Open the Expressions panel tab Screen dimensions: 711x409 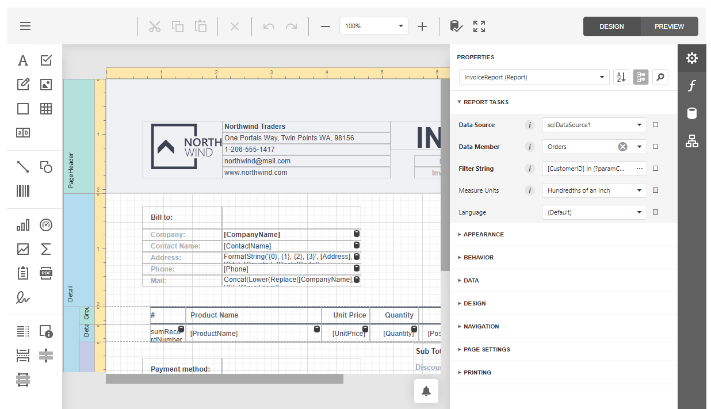692,86
